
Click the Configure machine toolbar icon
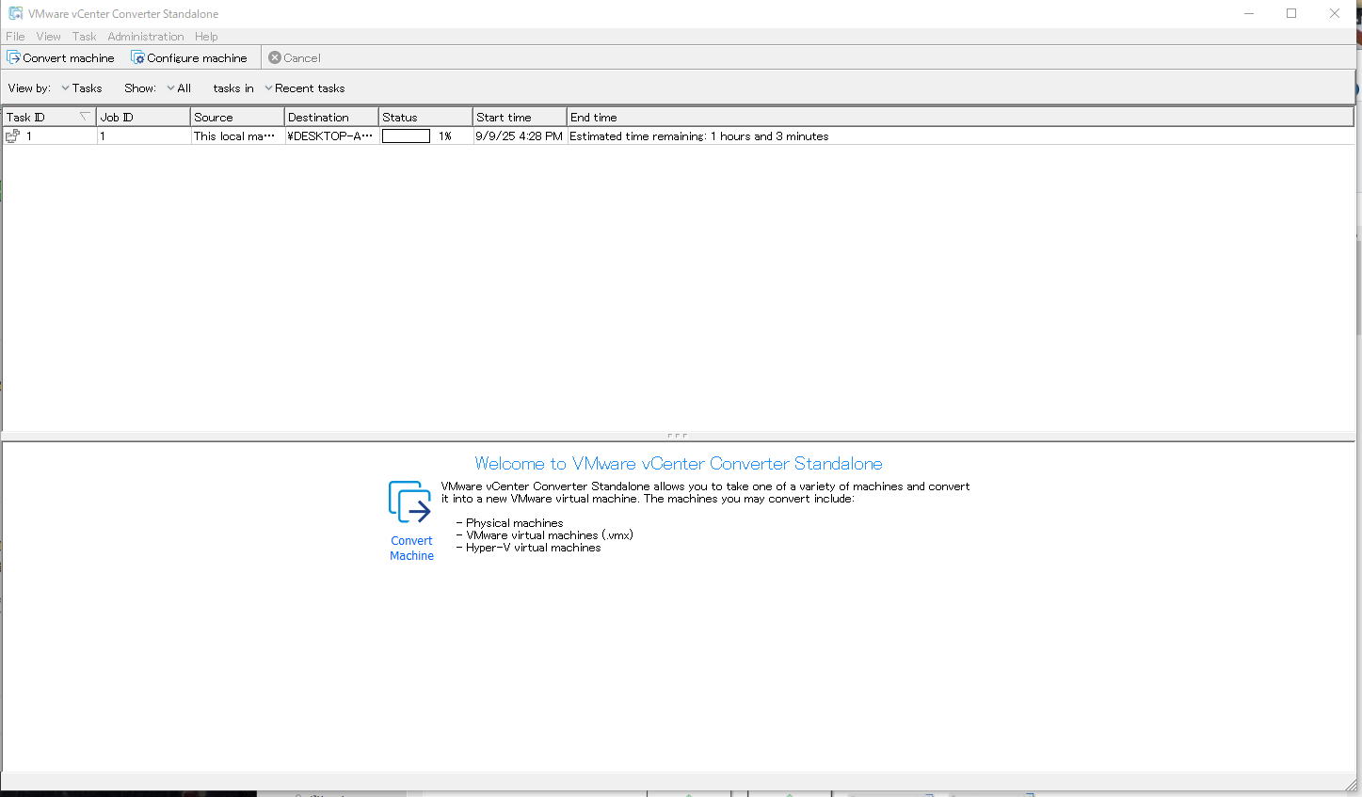point(137,57)
